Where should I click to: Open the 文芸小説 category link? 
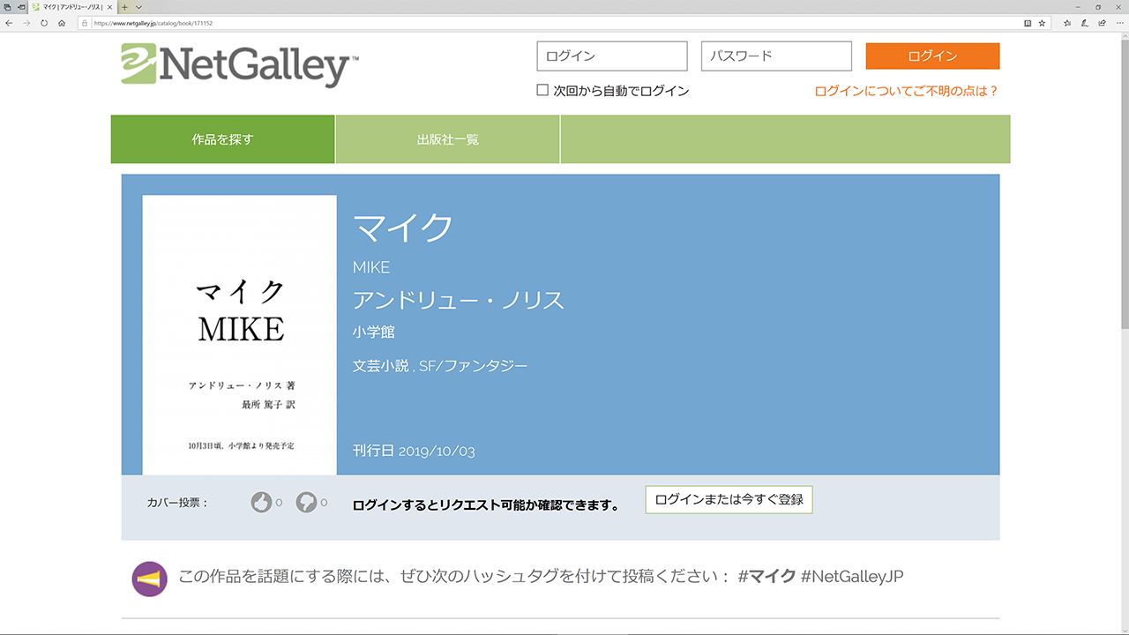pos(381,365)
